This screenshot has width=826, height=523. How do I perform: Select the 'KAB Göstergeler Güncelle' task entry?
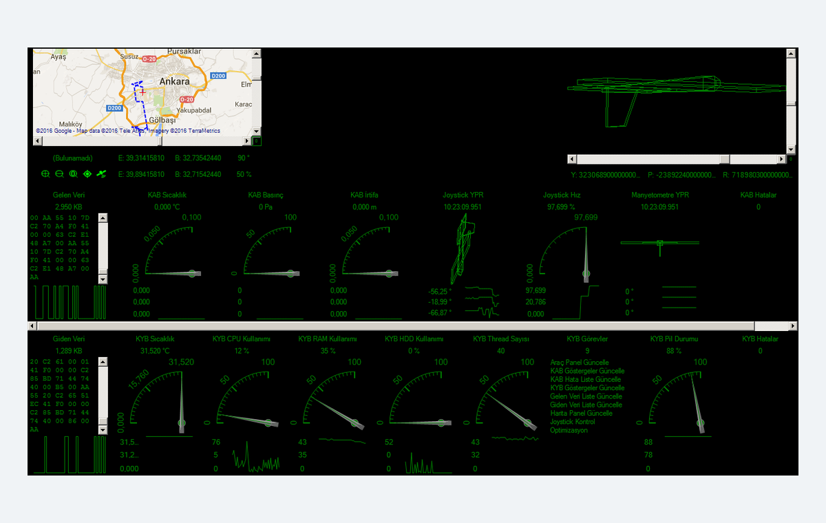[588, 371]
